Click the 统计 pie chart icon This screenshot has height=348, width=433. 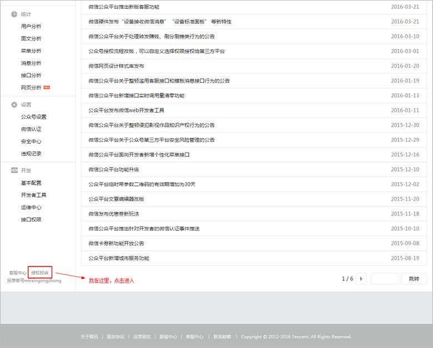tap(14, 14)
